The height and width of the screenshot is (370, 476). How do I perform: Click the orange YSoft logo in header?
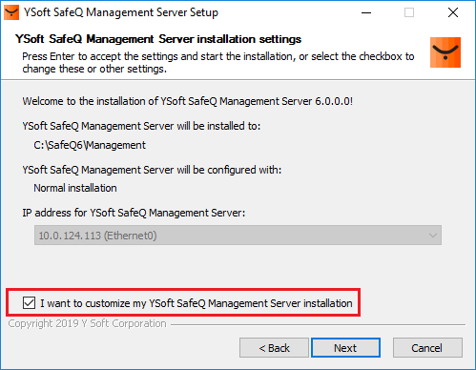click(x=445, y=52)
